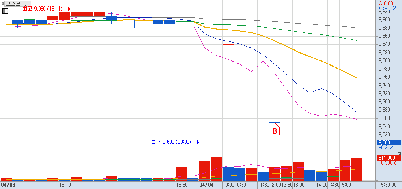Click the red B buy signal marker
Screen dimensions: 402x189
(x=275, y=129)
